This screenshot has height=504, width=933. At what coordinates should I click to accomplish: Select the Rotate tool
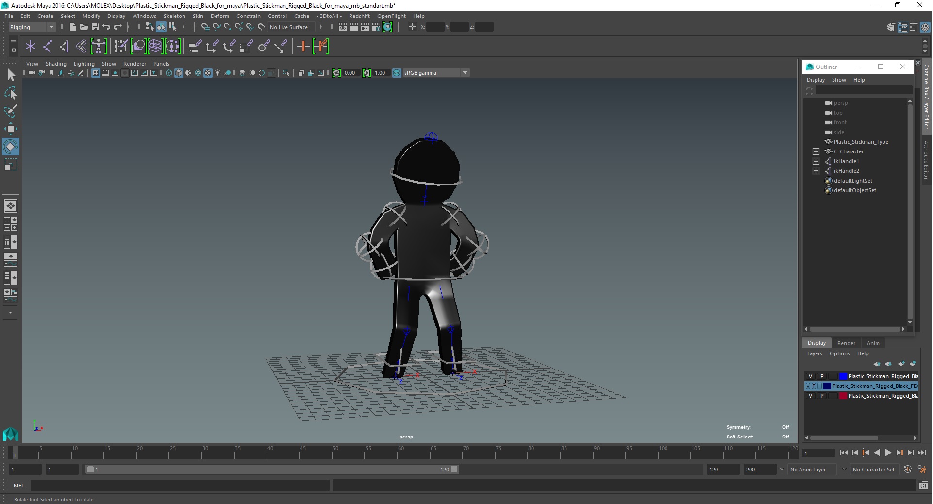(x=11, y=147)
